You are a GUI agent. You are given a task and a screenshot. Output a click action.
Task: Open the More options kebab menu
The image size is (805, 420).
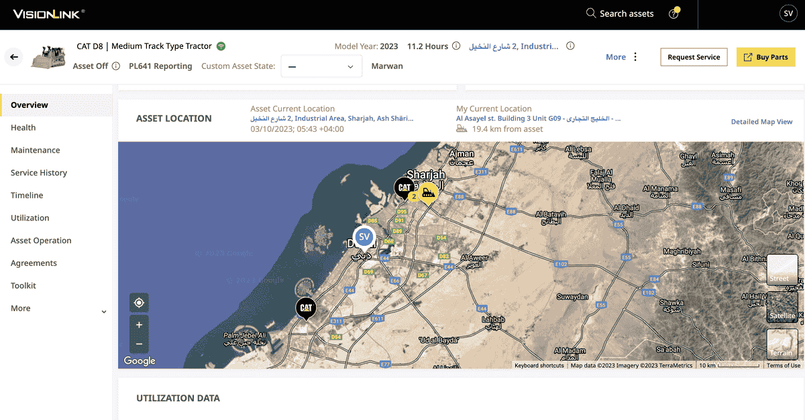click(x=635, y=57)
